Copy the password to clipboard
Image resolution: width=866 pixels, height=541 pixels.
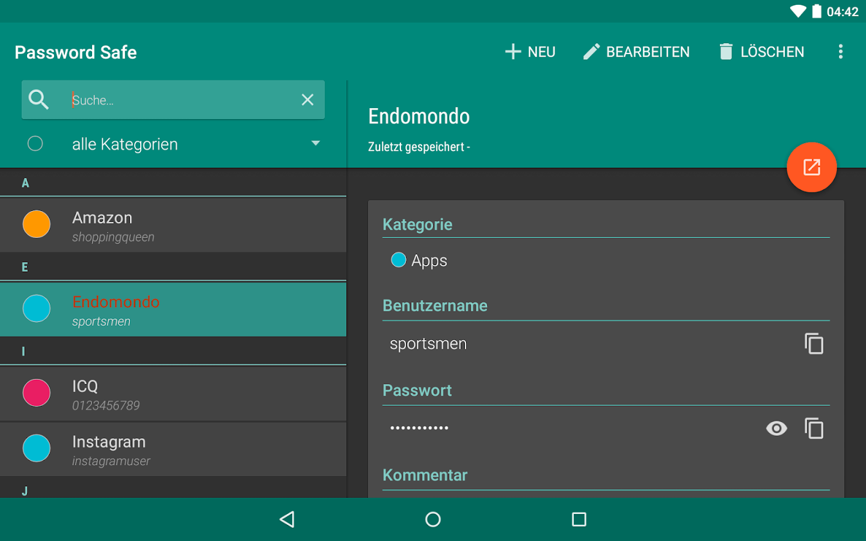(814, 428)
